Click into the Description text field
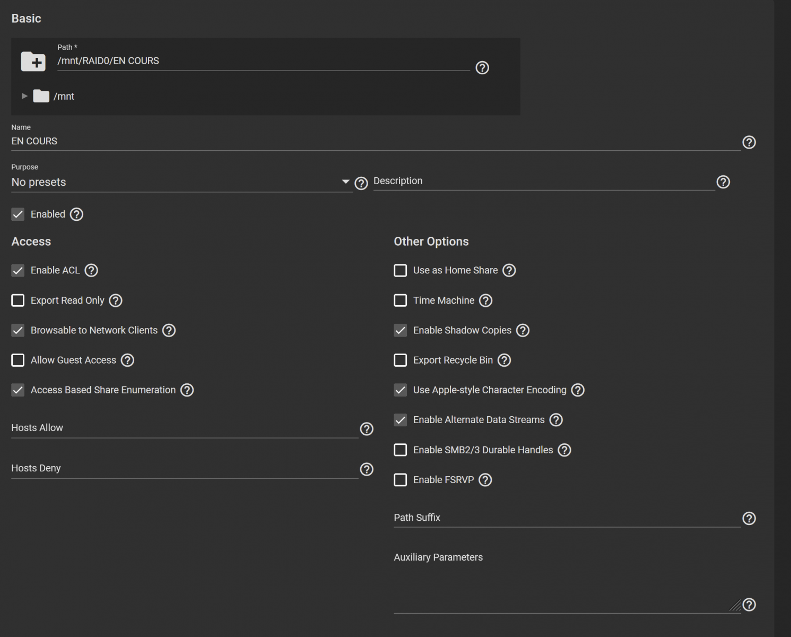The height and width of the screenshot is (637, 791). coord(544,182)
